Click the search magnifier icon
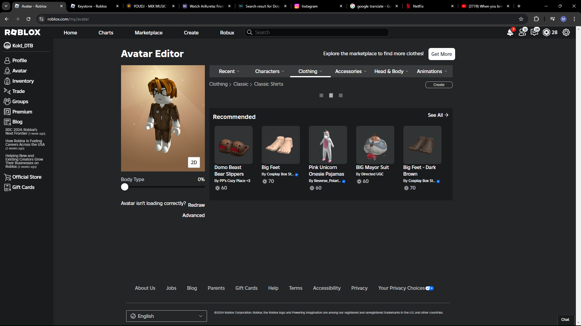581x326 pixels. (x=249, y=32)
